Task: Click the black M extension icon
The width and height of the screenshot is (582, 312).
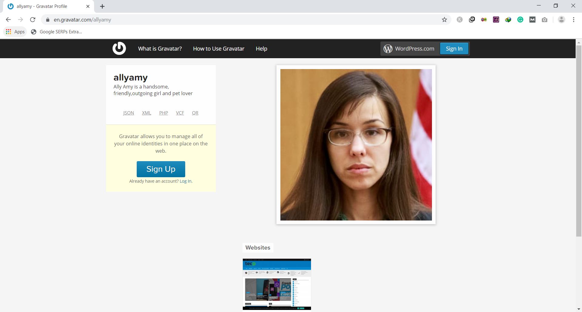Action: click(x=532, y=20)
